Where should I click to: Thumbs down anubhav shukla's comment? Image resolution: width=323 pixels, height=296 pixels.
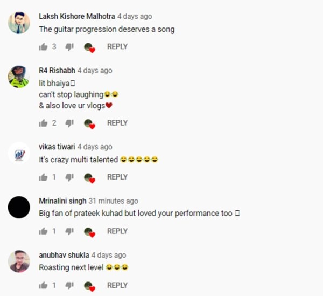(69, 285)
